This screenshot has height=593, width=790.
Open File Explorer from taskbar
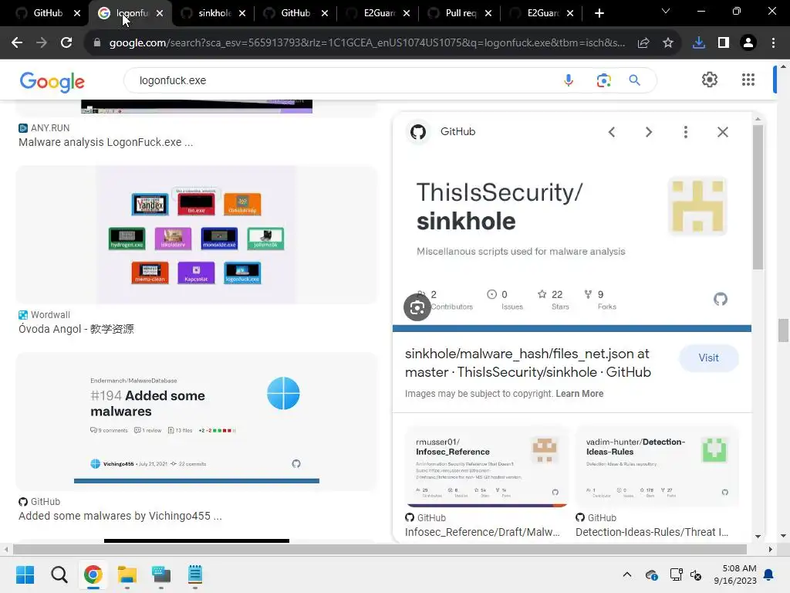(127, 574)
